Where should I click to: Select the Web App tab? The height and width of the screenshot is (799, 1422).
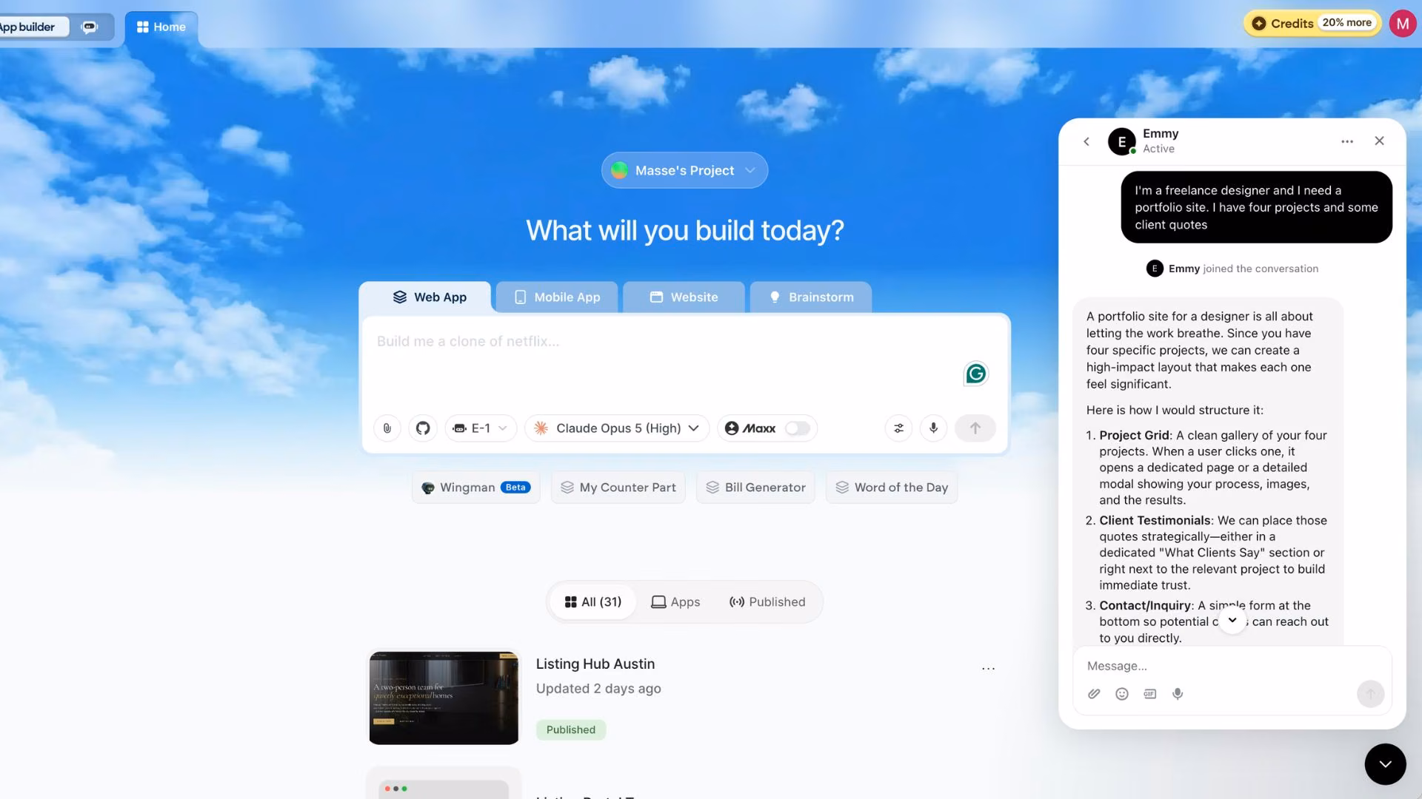[426, 297]
